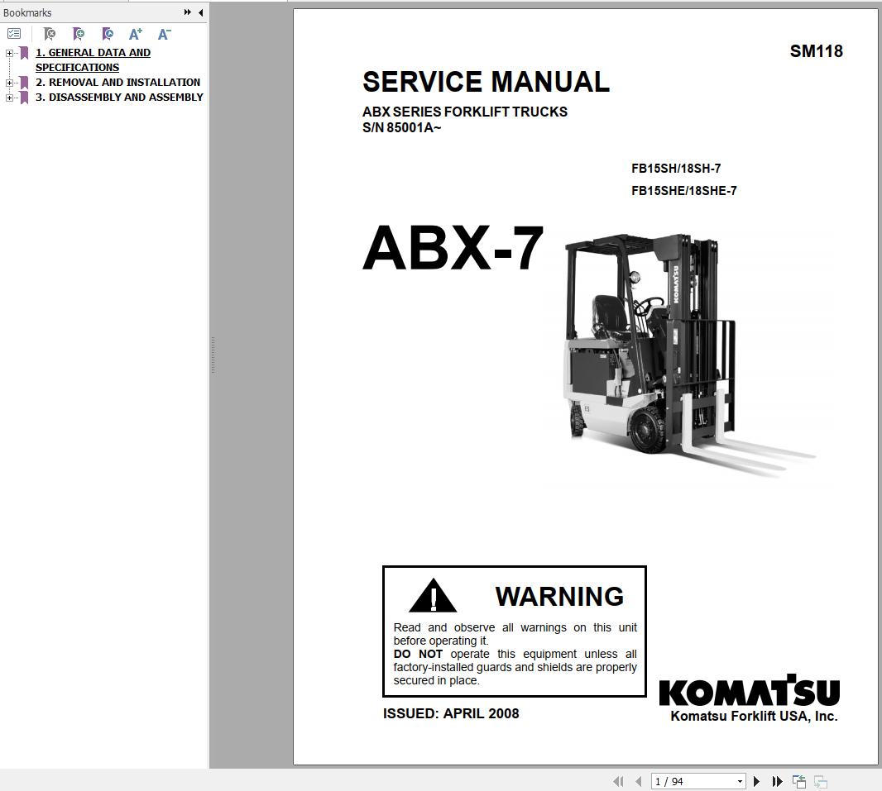Expand the Disassembly and Assembly bookmark

click(x=7, y=97)
